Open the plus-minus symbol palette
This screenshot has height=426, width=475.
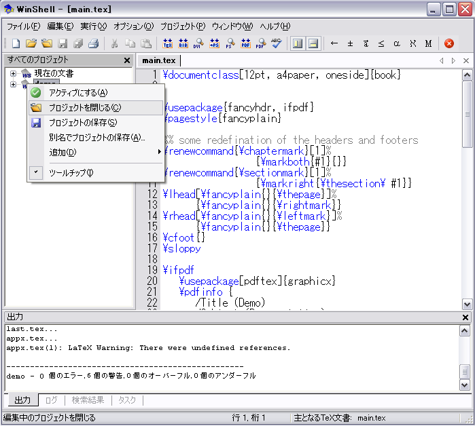[x=350, y=43]
